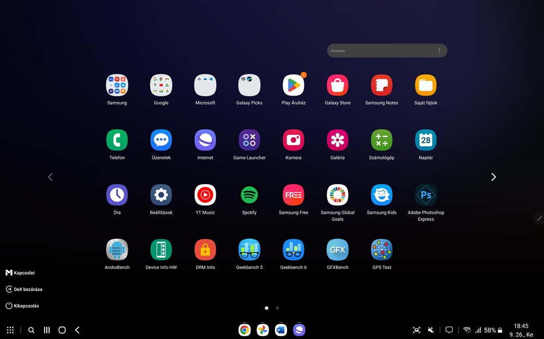Launch GFXBench

[338, 250]
